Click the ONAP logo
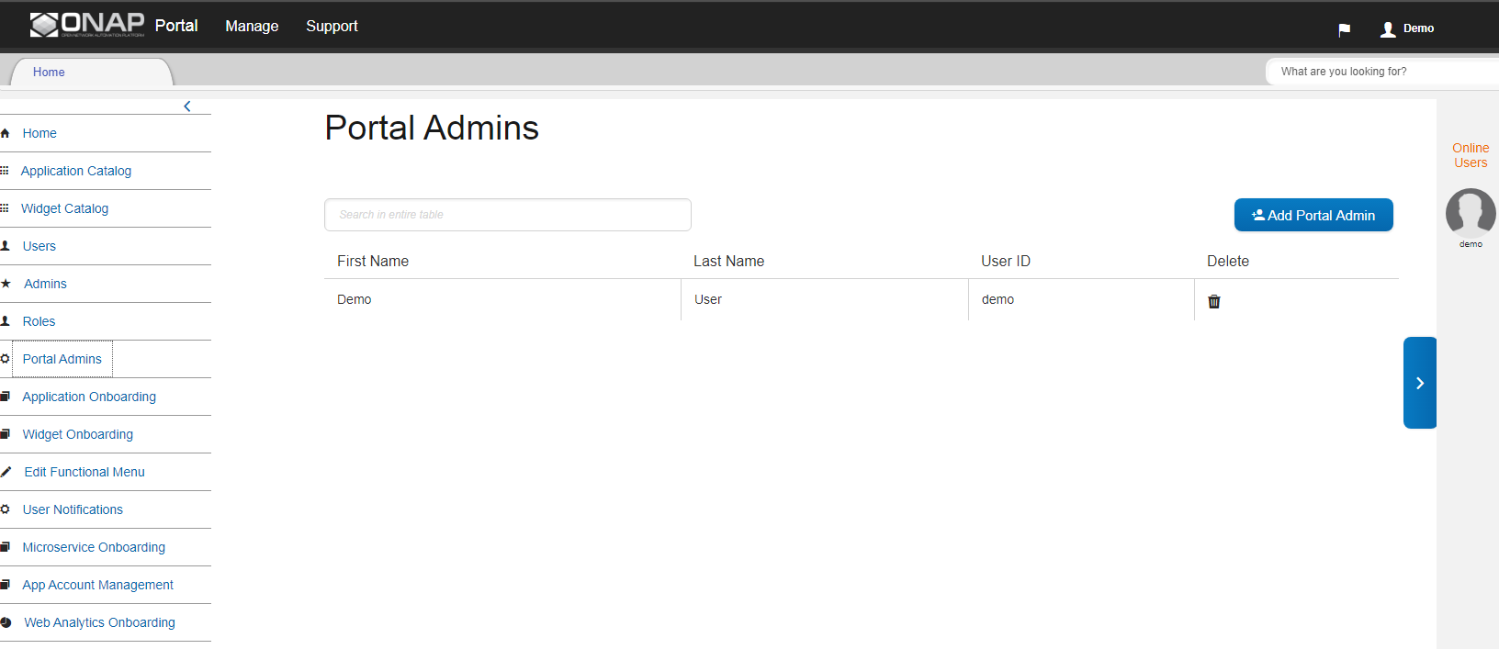Screen dimensions: 1499x649 (87, 25)
